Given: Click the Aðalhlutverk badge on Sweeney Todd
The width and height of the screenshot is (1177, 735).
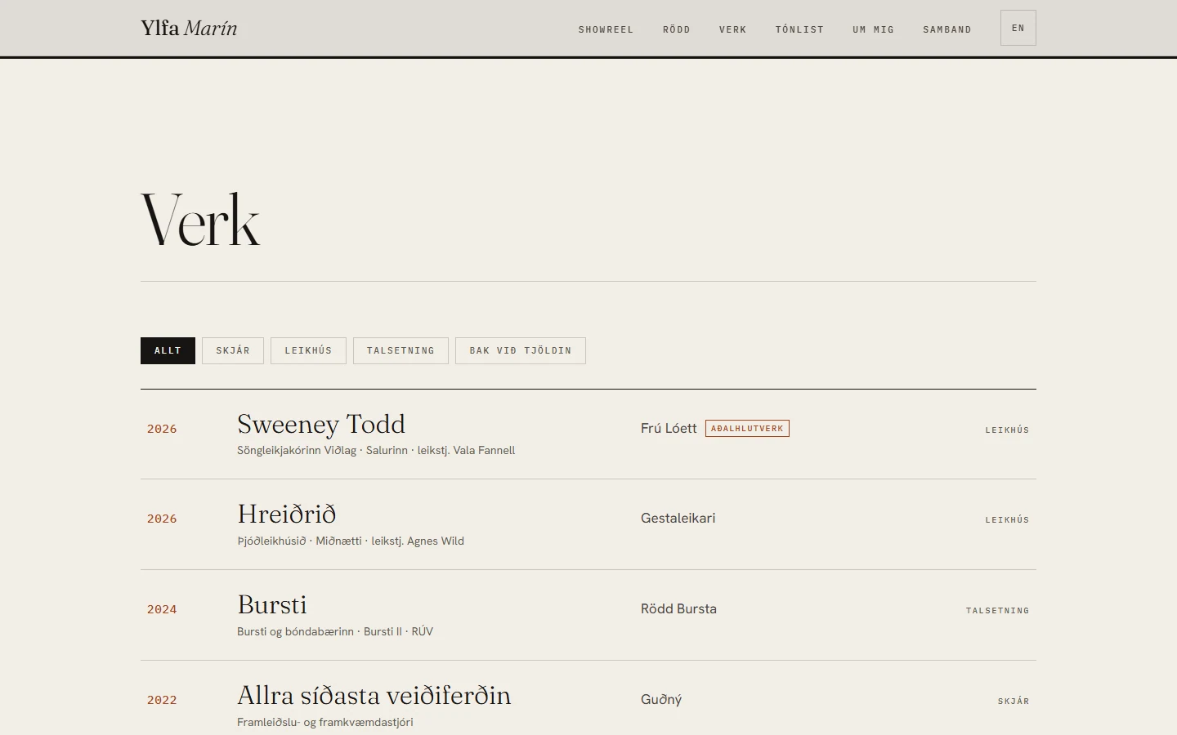Looking at the screenshot, I should tap(747, 428).
